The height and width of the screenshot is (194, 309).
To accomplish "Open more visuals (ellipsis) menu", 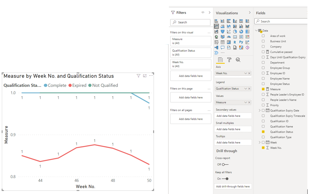I will click(222, 53).
